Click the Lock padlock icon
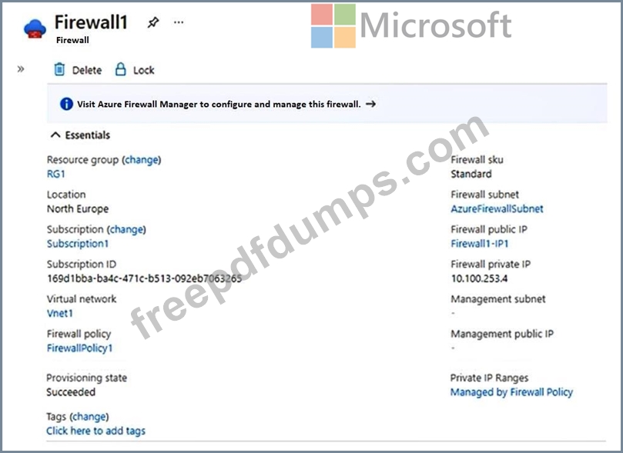Viewport: 623px width, 453px height. click(120, 70)
